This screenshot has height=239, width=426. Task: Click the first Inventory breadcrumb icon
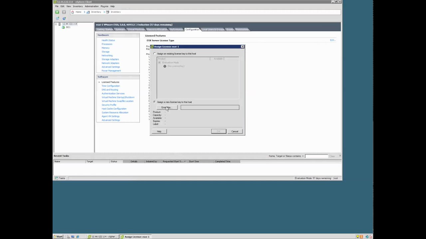point(88,12)
